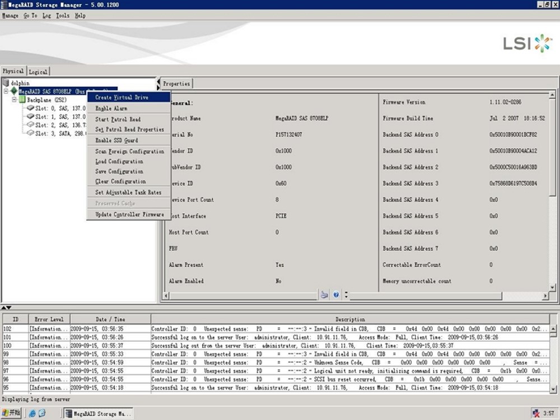Click the green MegaRAID controller icon
The width and height of the screenshot is (560, 420).
[14, 91]
